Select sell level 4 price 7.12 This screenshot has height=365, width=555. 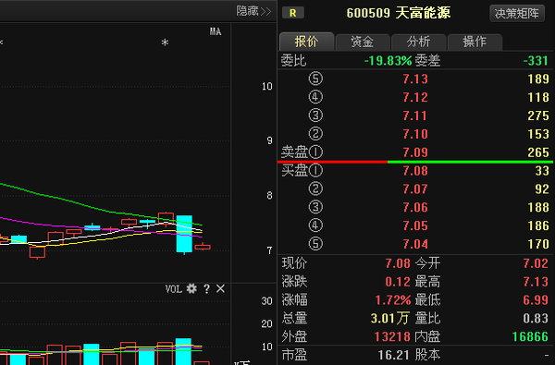[415, 97]
